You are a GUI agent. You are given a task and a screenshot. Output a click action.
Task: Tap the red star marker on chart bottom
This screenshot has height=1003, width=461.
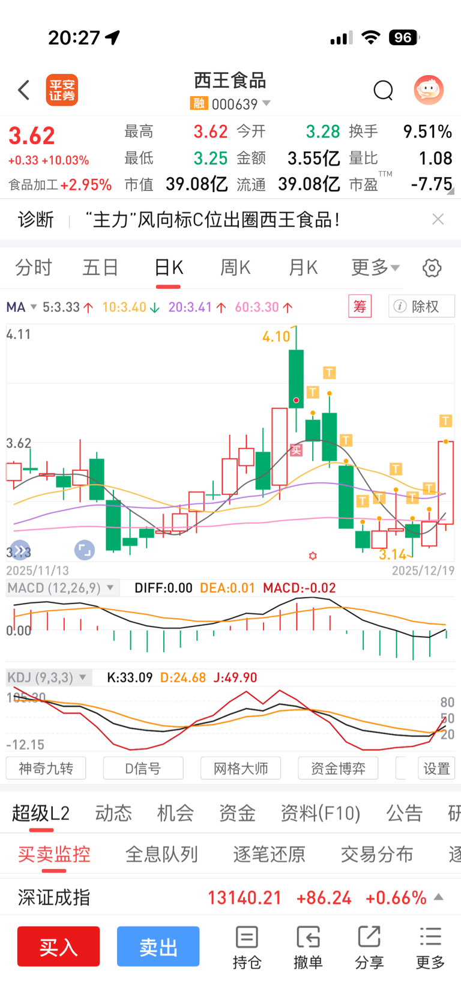pyautogui.click(x=312, y=556)
